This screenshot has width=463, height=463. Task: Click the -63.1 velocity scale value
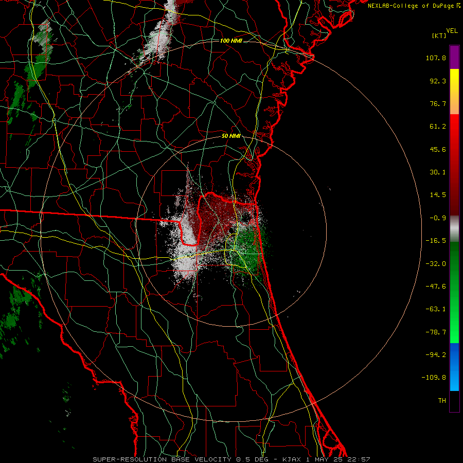click(x=436, y=309)
